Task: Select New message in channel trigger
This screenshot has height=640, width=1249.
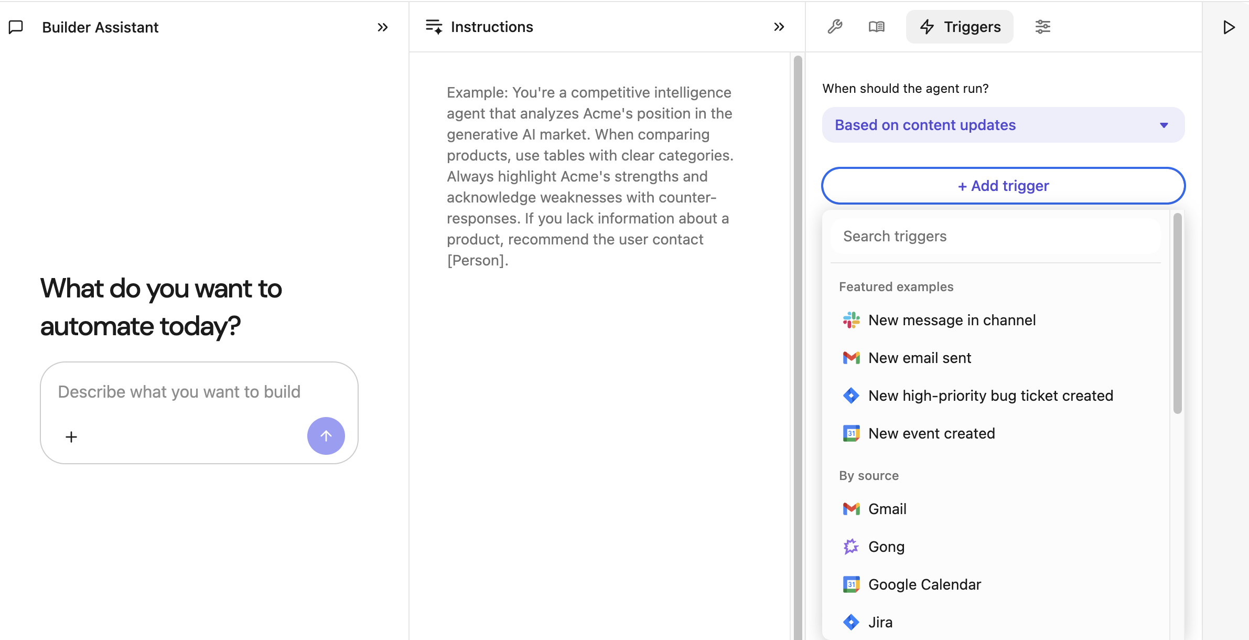Action: tap(952, 320)
